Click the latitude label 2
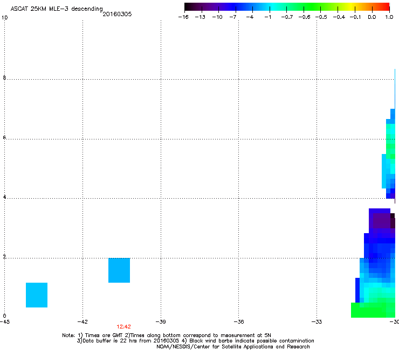Viewport: 399px width, 350px height. click(x=4, y=256)
